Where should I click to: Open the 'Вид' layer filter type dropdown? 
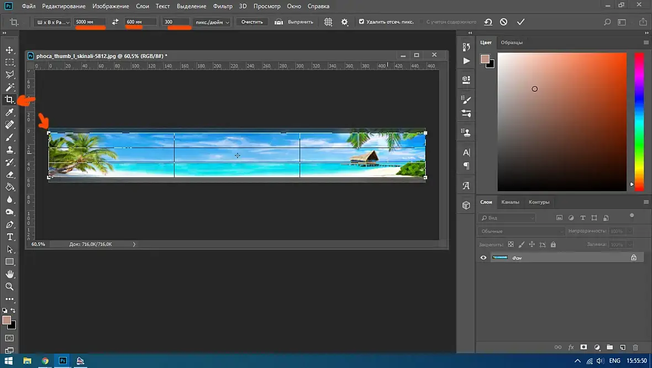pos(507,218)
